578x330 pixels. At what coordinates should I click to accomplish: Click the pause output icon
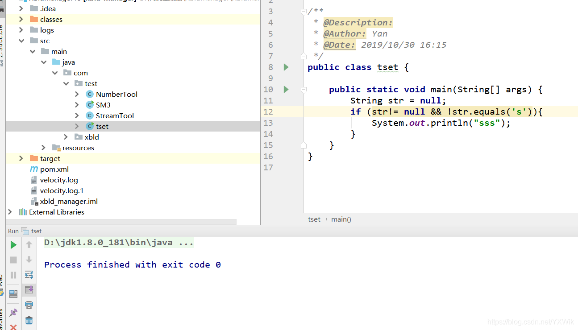(13, 275)
